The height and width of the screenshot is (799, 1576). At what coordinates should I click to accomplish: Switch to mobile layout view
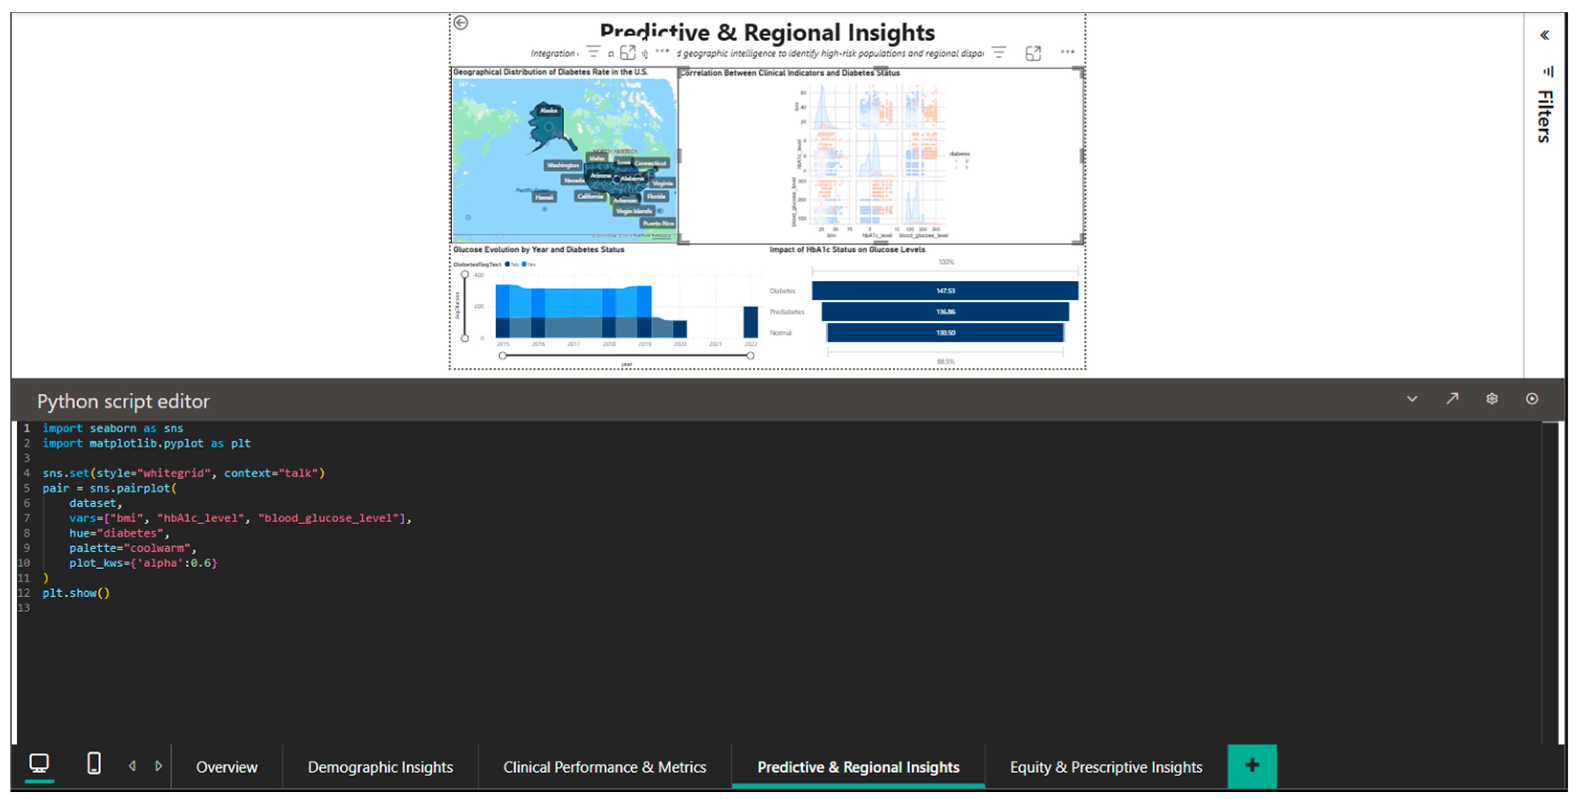[94, 764]
